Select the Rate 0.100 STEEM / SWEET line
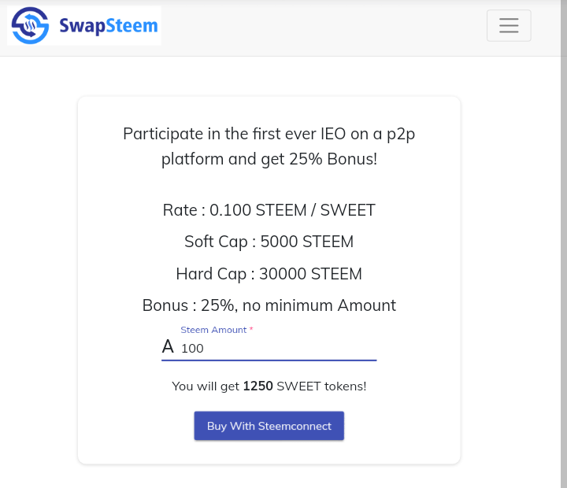The width and height of the screenshot is (567, 488). coord(269,210)
